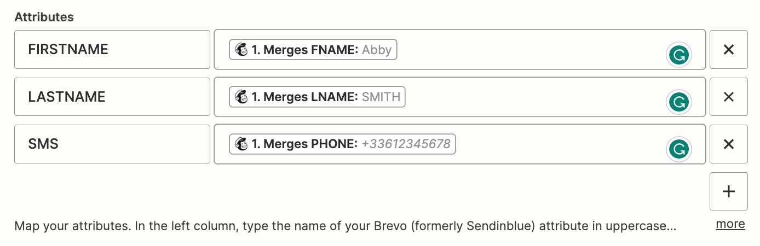Screen dimensions: 760x246
Task: Edit the LASTNAME attribute name field
Action: 112,97
